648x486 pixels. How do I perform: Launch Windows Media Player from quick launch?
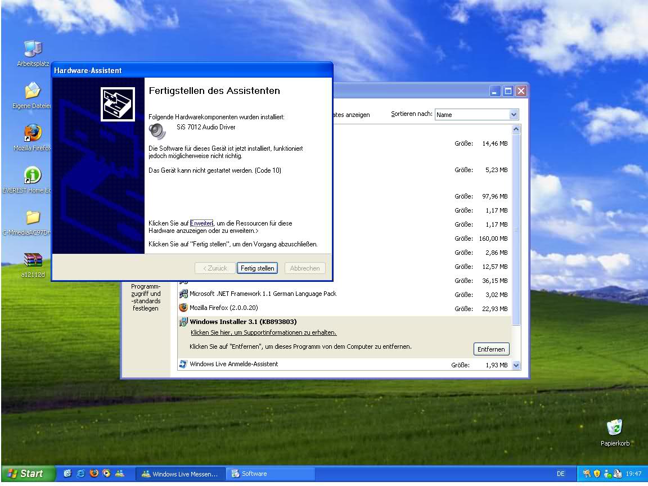107,474
